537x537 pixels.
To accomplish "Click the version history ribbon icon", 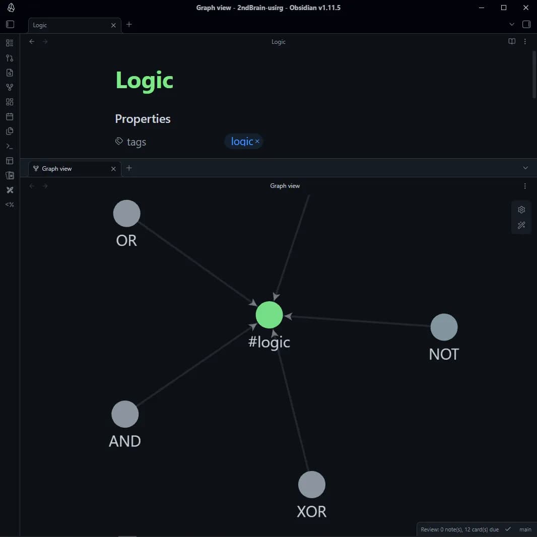I will pyautogui.click(x=9, y=58).
